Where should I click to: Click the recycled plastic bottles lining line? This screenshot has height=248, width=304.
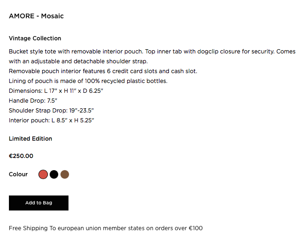[x=88, y=81]
